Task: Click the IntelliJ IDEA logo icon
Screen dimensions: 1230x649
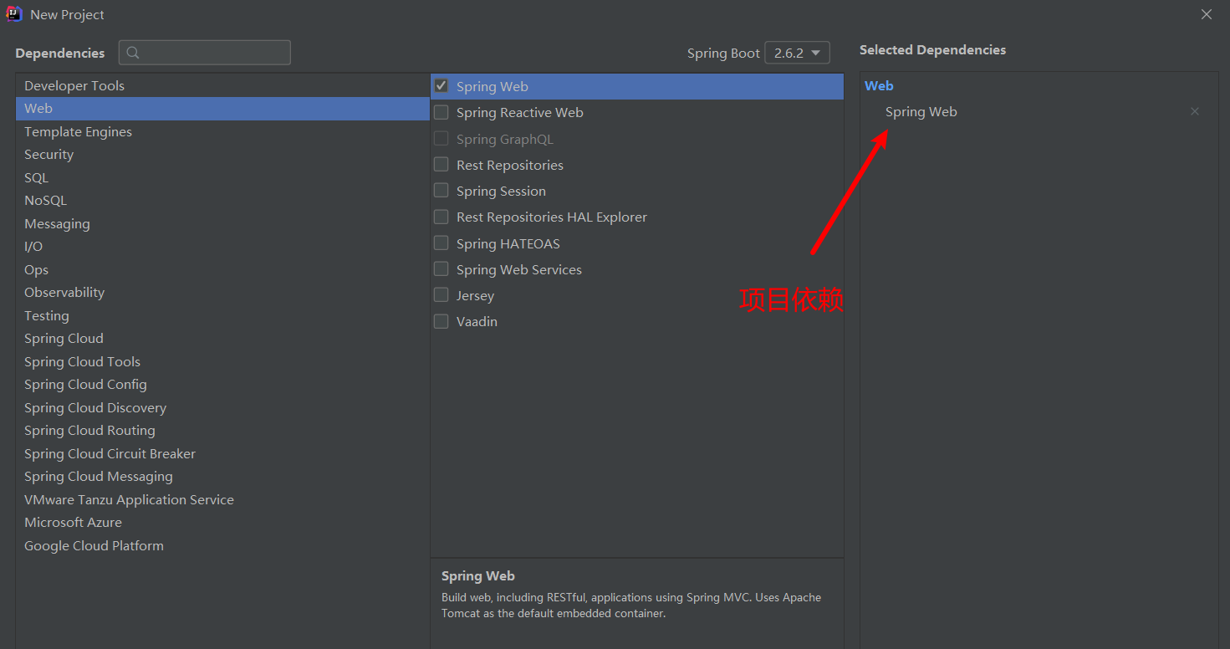Action: coord(14,13)
